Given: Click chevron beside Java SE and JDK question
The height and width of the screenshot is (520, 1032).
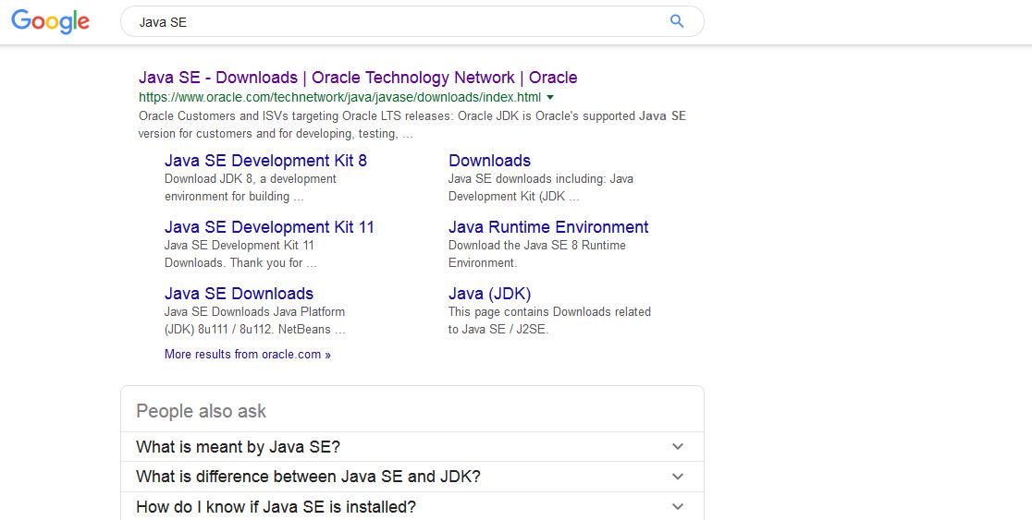Looking at the screenshot, I should click(678, 477).
